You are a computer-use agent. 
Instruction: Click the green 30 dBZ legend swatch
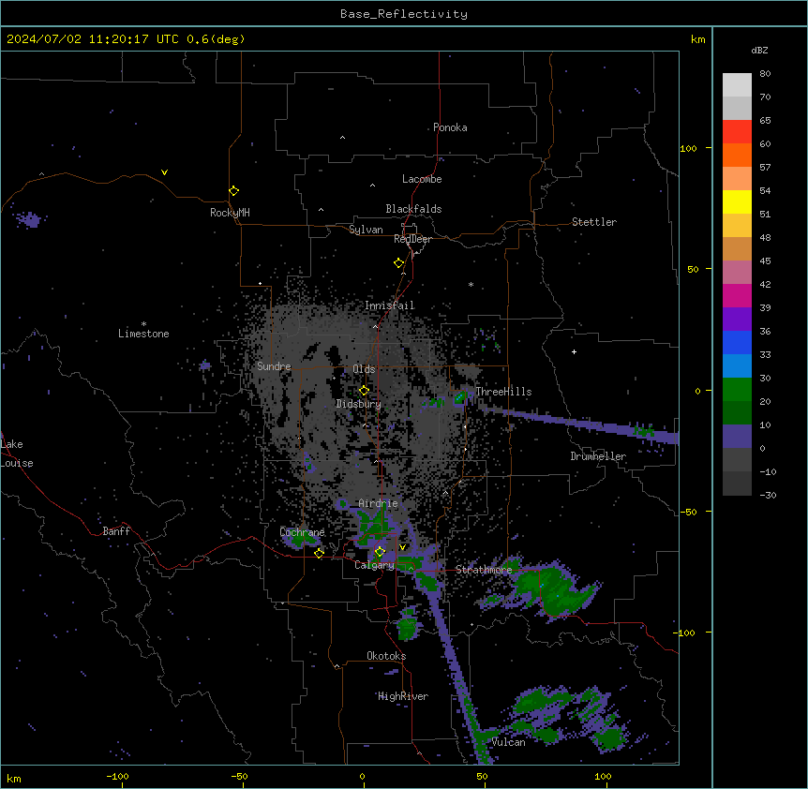pyautogui.click(x=737, y=390)
